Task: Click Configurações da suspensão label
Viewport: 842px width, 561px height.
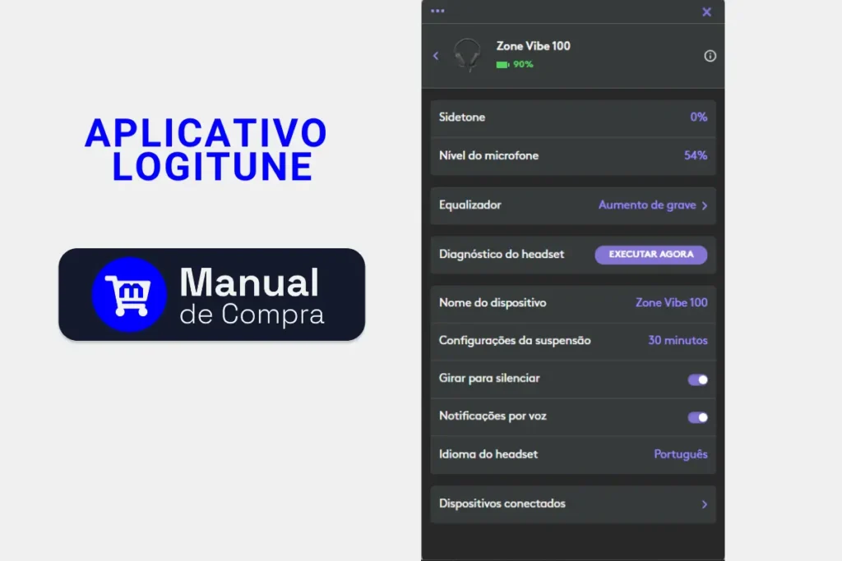Action: click(515, 341)
